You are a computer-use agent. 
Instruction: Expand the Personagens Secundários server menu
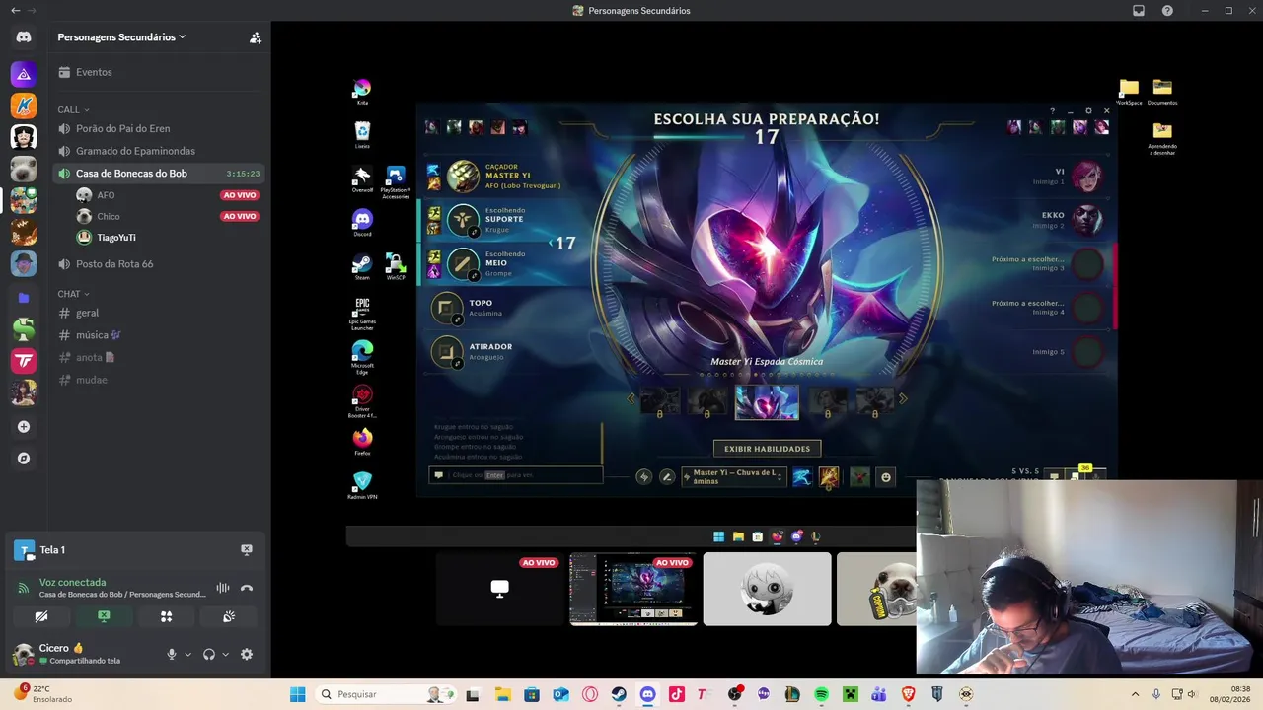click(x=121, y=37)
